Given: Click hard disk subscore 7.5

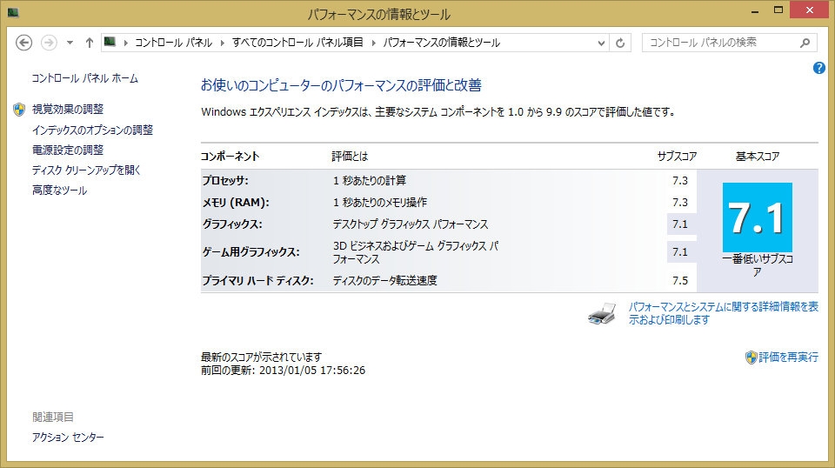Looking at the screenshot, I should coord(680,281).
